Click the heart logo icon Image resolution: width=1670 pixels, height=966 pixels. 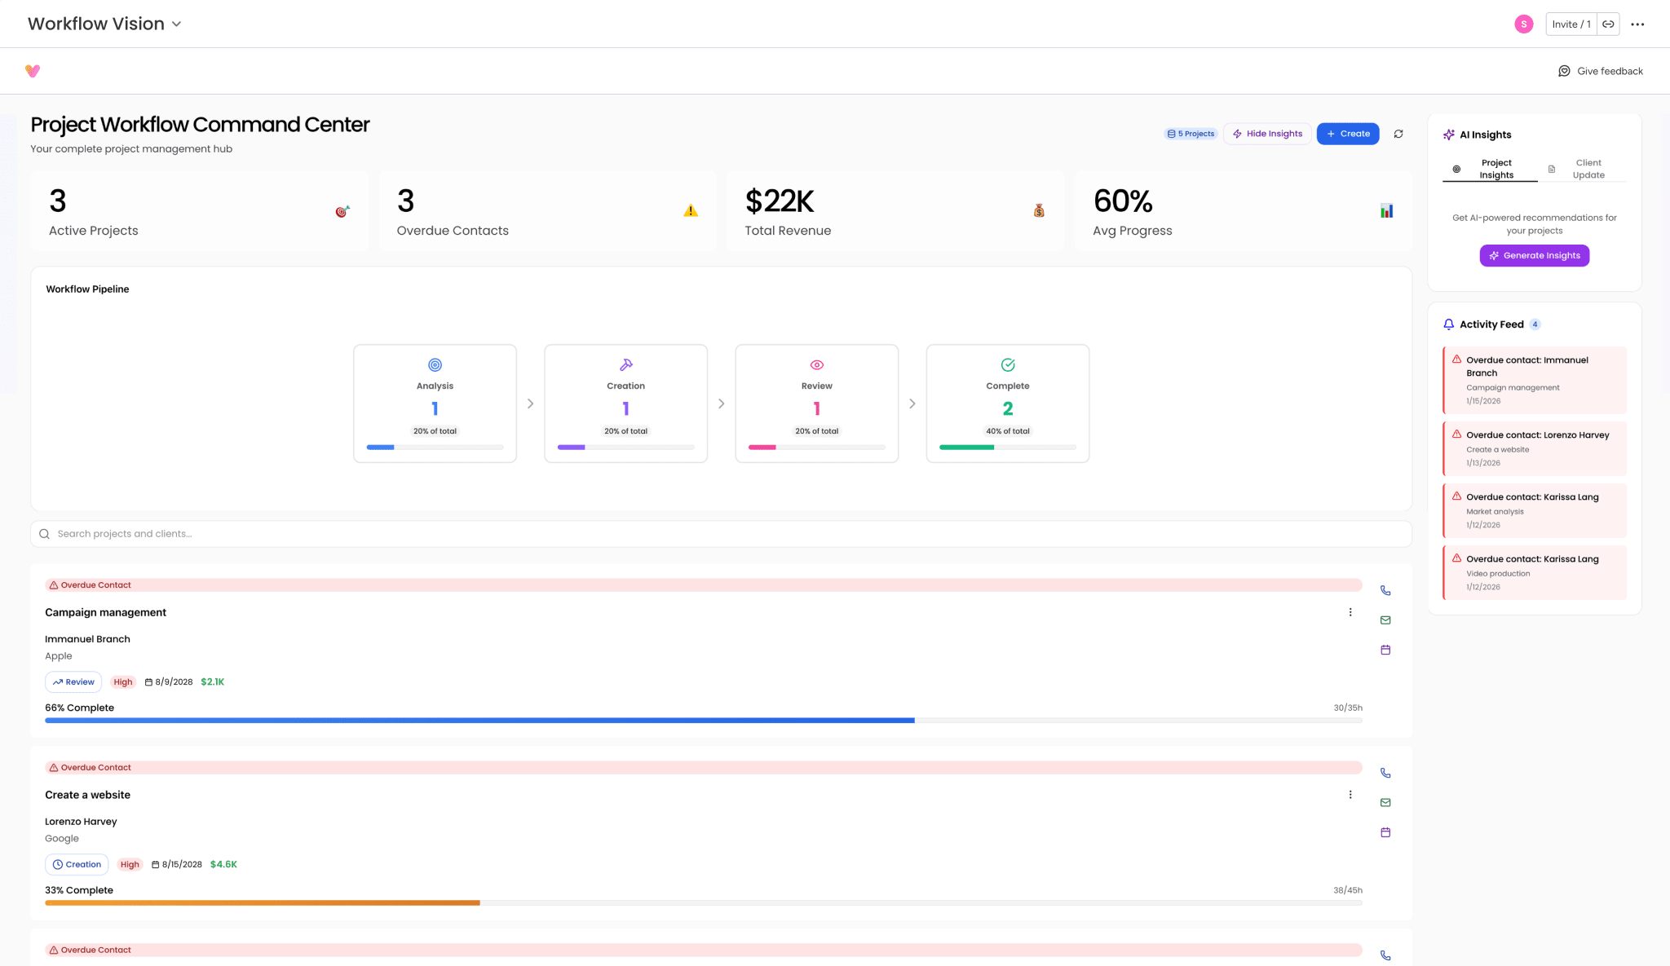tap(33, 71)
